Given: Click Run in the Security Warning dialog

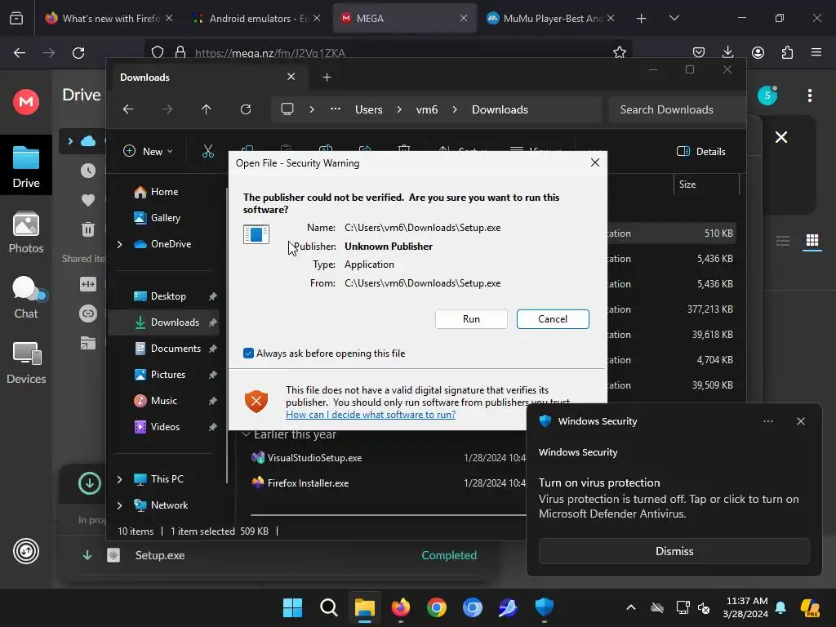Looking at the screenshot, I should 471,319.
